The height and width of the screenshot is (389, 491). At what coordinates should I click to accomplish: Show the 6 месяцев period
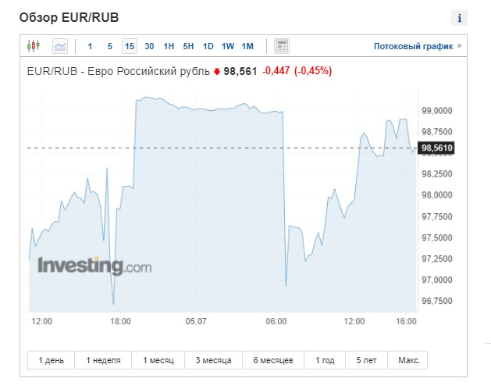[x=273, y=360]
